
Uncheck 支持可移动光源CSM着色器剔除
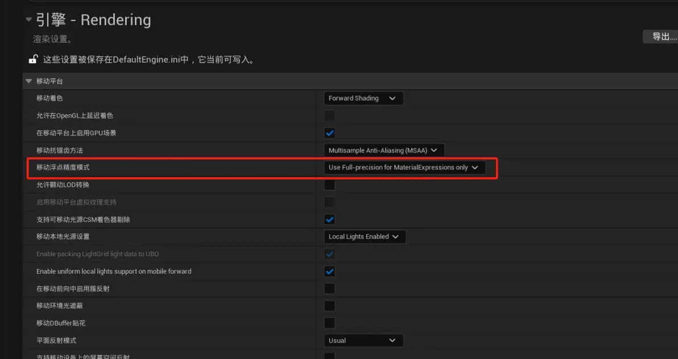pyautogui.click(x=329, y=219)
